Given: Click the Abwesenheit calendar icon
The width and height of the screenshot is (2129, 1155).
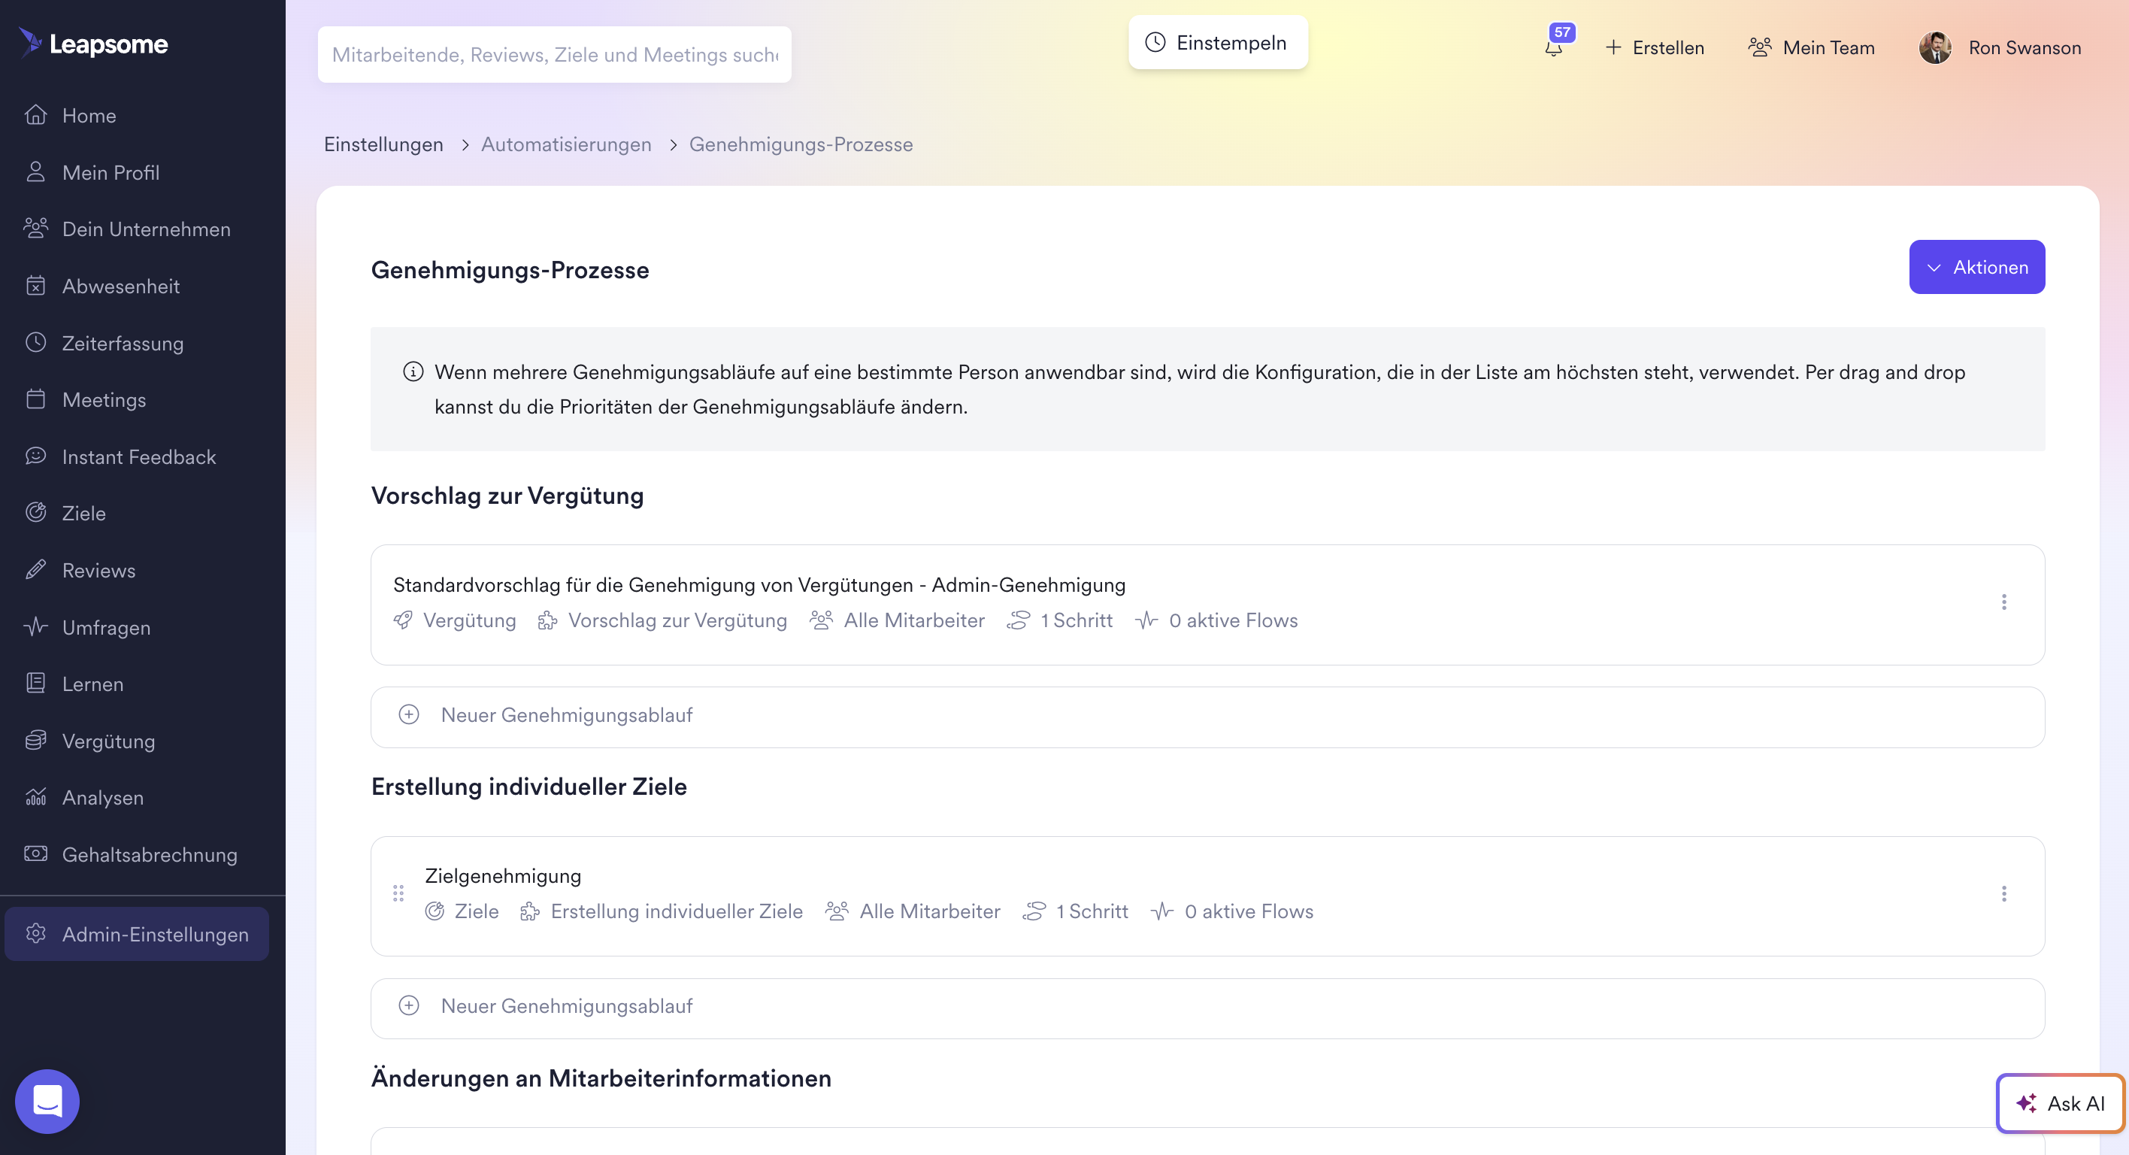Looking at the screenshot, I should coord(35,285).
